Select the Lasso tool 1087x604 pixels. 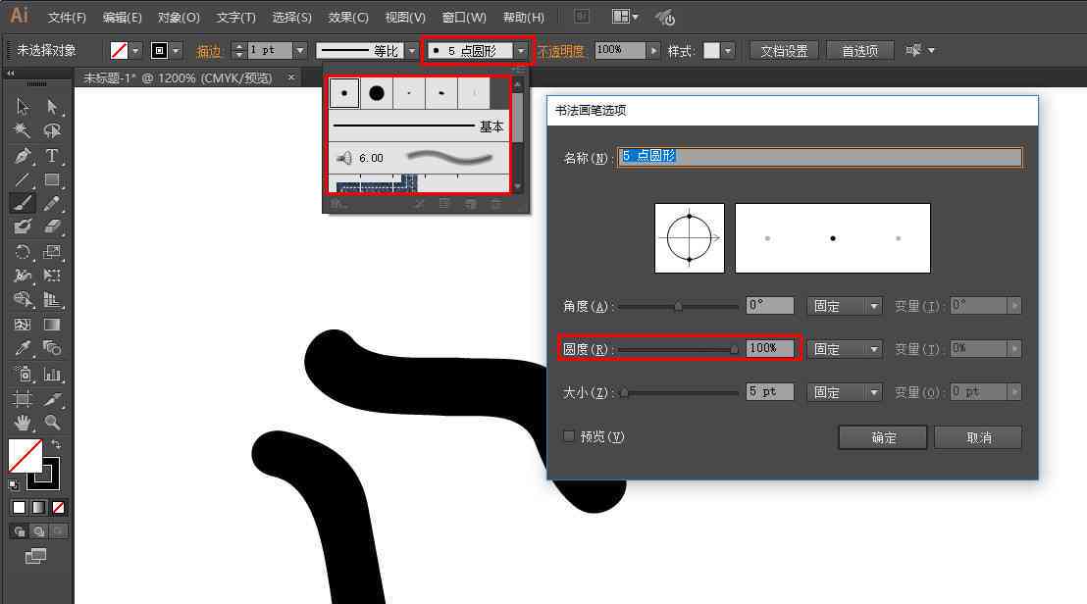(x=52, y=131)
